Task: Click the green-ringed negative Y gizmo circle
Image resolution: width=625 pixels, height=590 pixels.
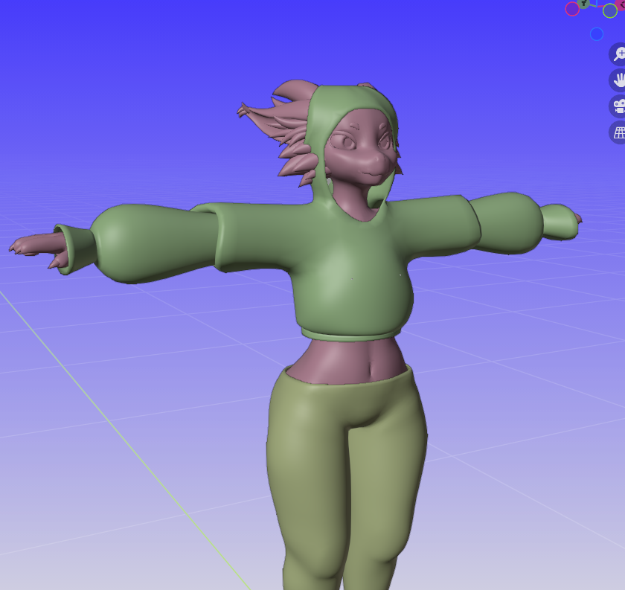Action: coord(610,10)
